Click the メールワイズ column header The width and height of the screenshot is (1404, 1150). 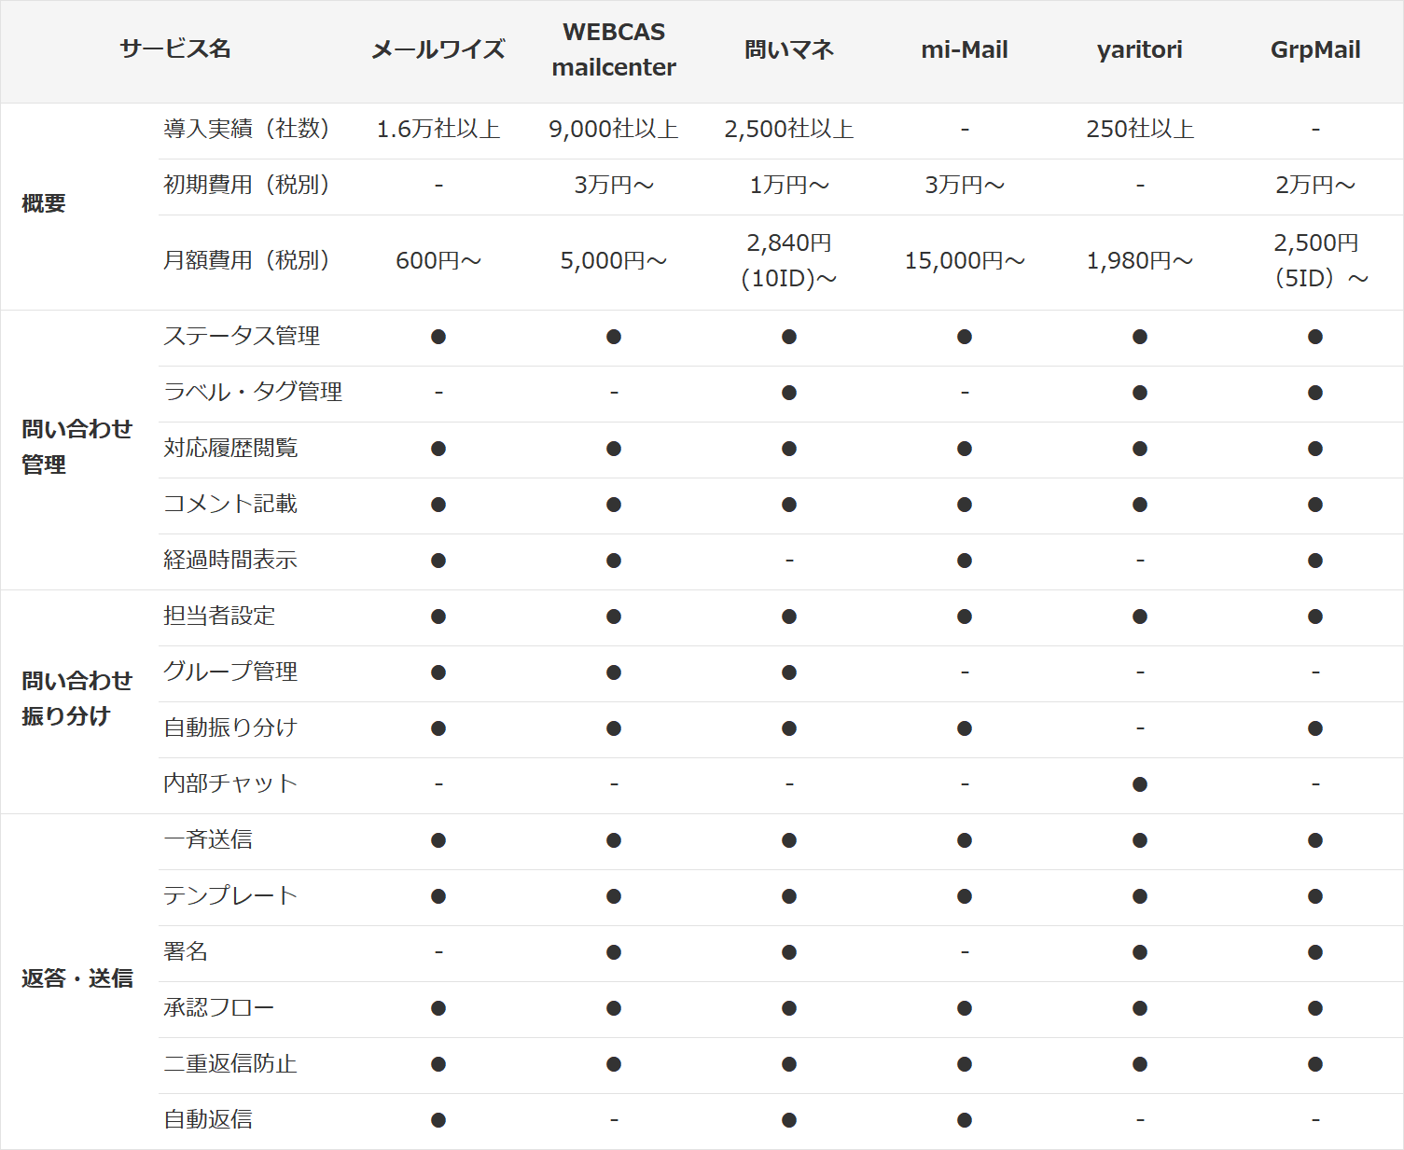(x=438, y=50)
